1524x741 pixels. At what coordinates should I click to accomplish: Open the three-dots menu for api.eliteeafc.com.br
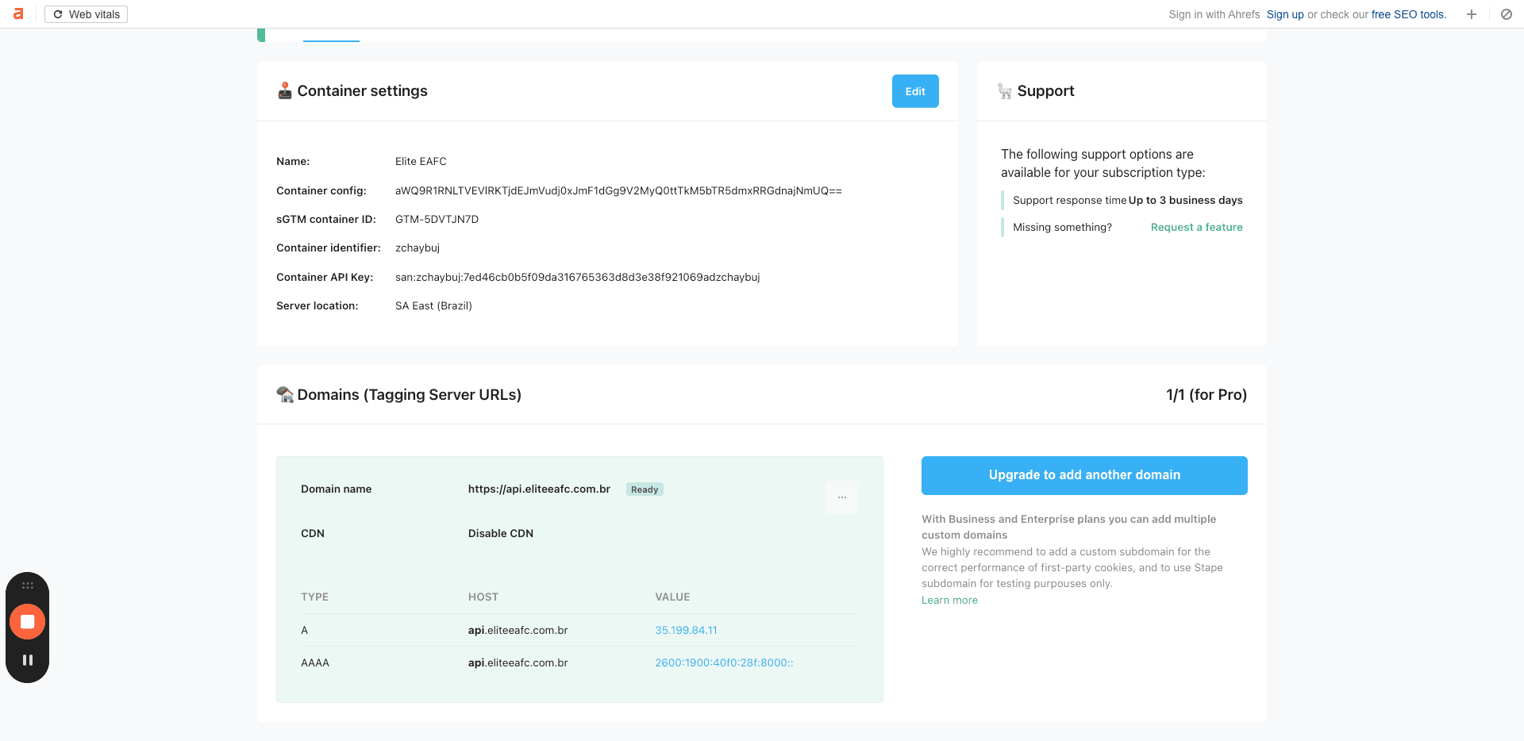pyautogui.click(x=842, y=497)
